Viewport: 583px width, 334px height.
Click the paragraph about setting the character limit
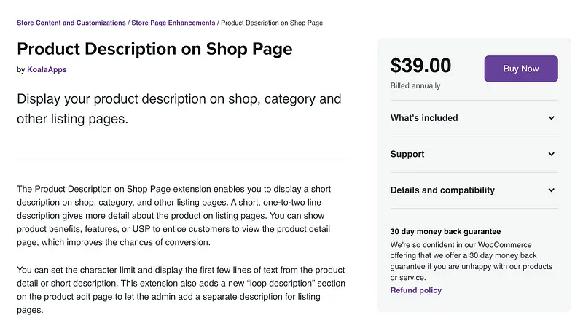[x=181, y=290]
